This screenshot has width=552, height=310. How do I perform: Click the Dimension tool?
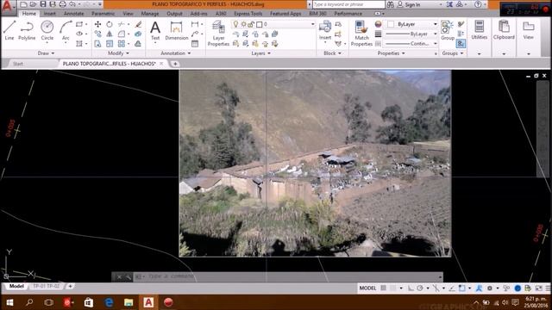click(176, 30)
